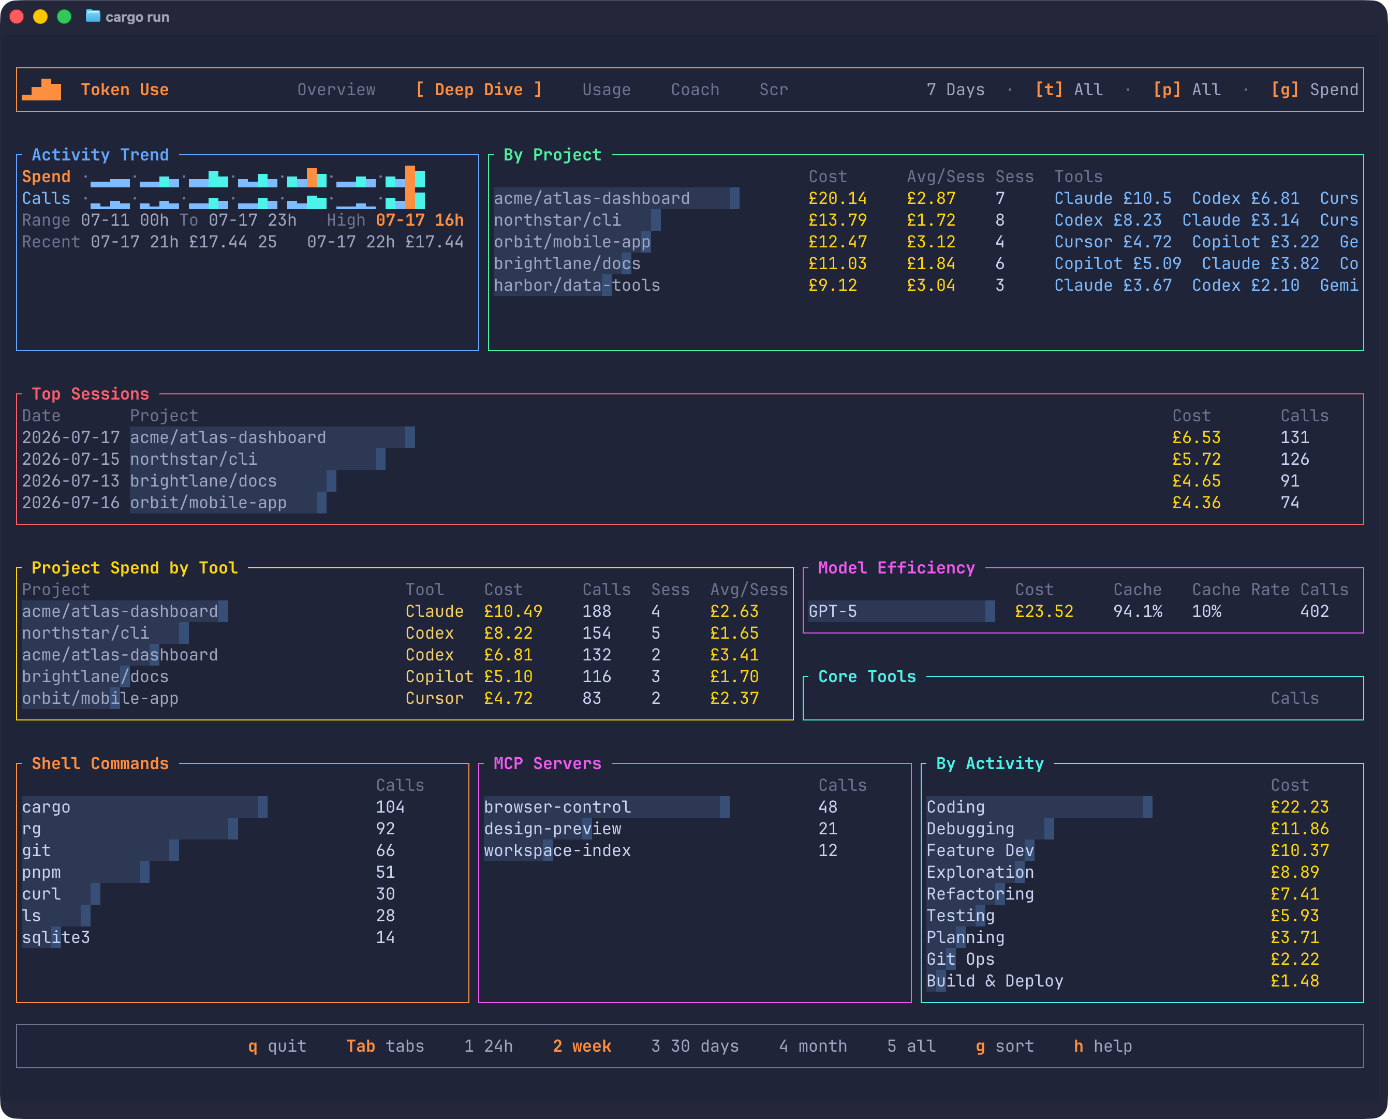Toggle the [t] All tool filter

[1069, 90]
